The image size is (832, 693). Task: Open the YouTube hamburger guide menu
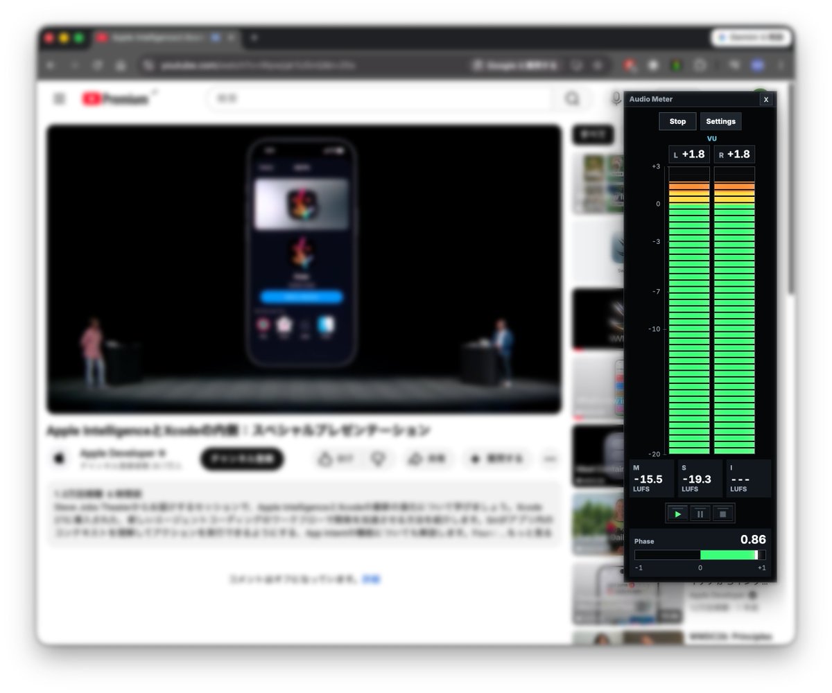[x=59, y=99]
